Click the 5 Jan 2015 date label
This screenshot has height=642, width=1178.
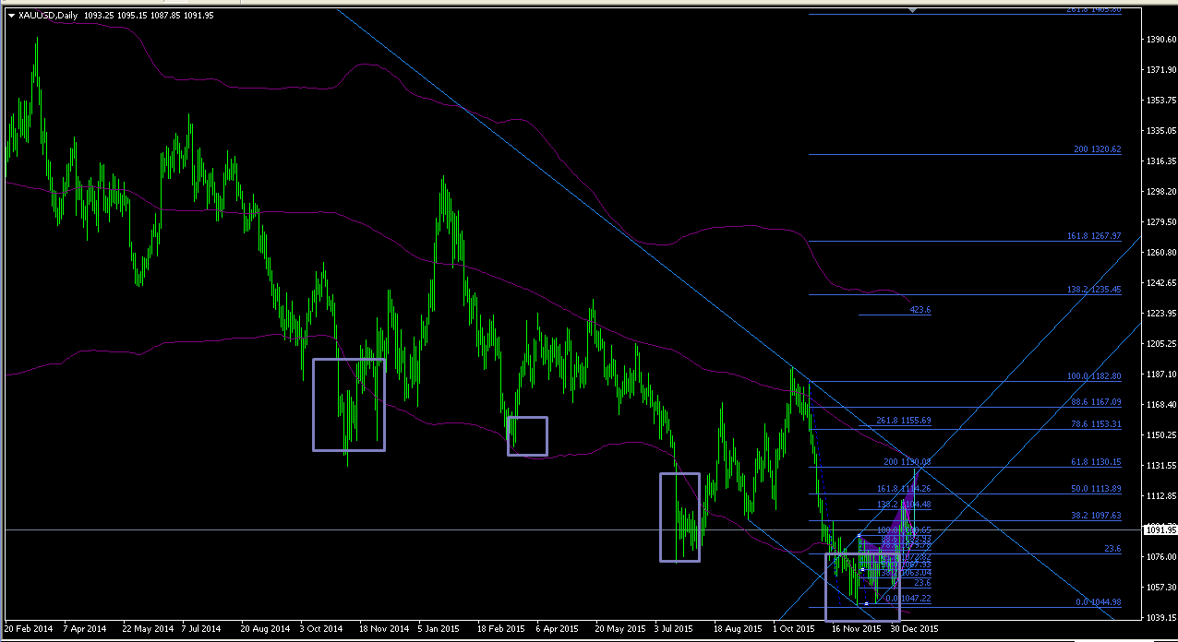tap(438, 628)
